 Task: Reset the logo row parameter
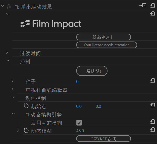click(x=153, y=14)
